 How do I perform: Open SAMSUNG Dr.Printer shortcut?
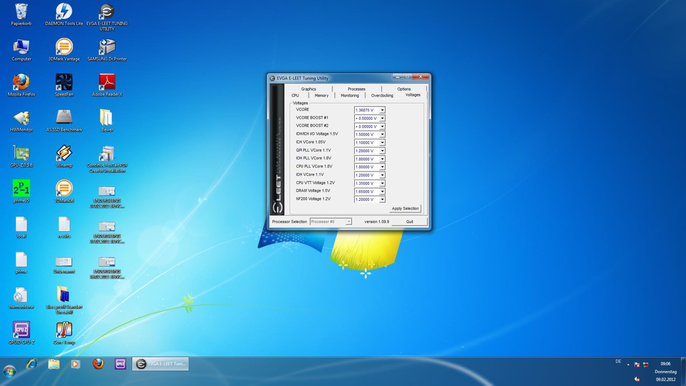tap(107, 50)
